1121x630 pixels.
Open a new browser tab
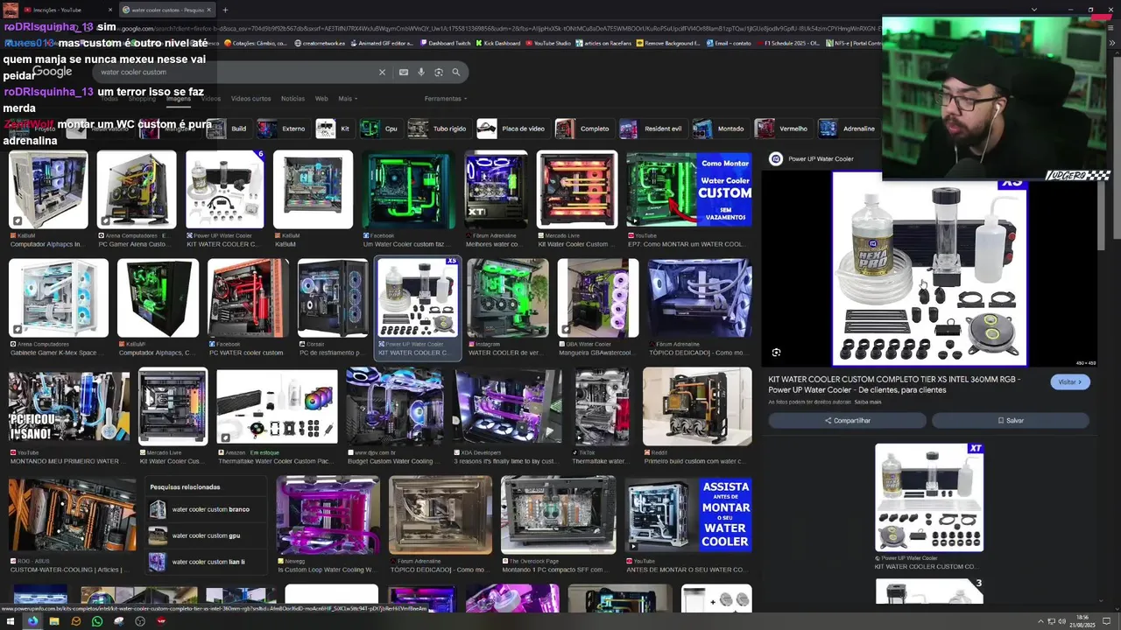(x=225, y=10)
